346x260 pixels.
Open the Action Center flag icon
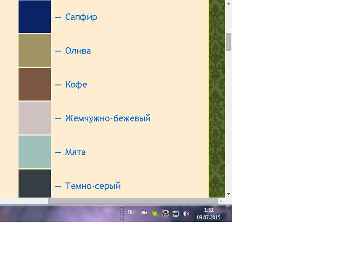[x=144, y=214]
